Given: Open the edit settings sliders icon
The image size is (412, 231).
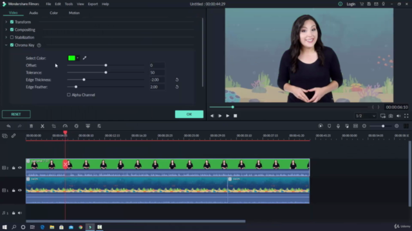Looking at the screenshot, I should 99,126.
